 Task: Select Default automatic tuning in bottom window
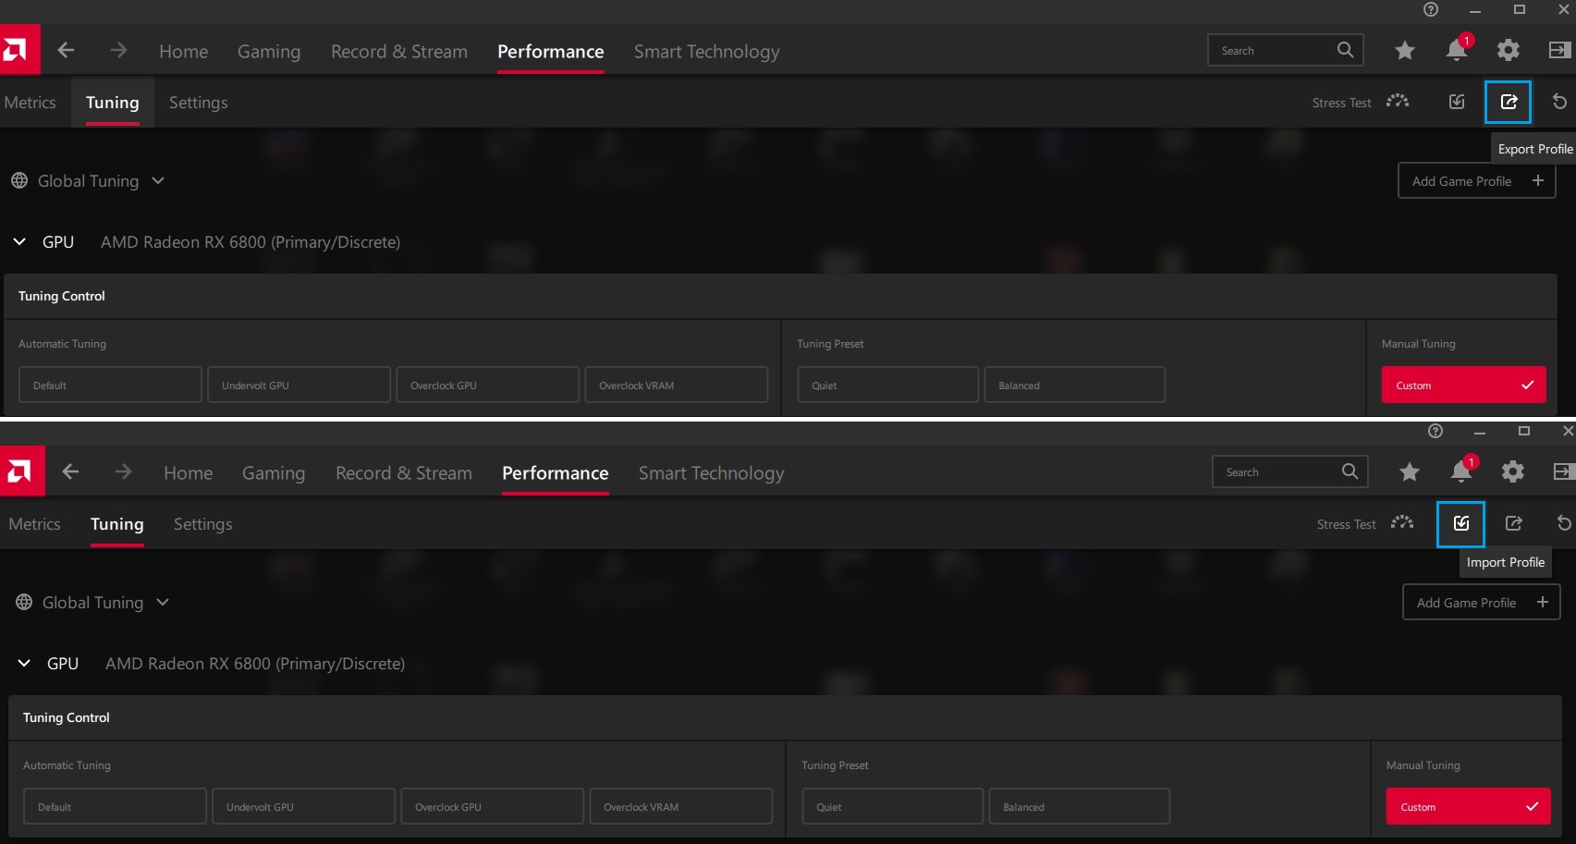pyautogui.click(x=115, y=806)
